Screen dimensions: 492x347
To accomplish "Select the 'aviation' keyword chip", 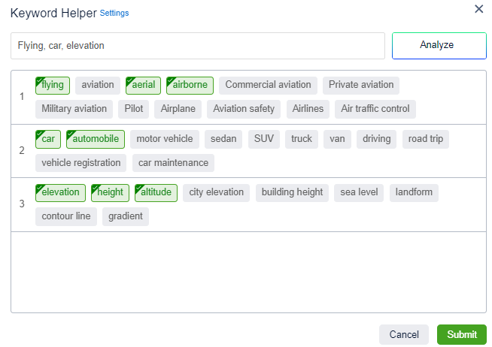I will coord(98,86).
